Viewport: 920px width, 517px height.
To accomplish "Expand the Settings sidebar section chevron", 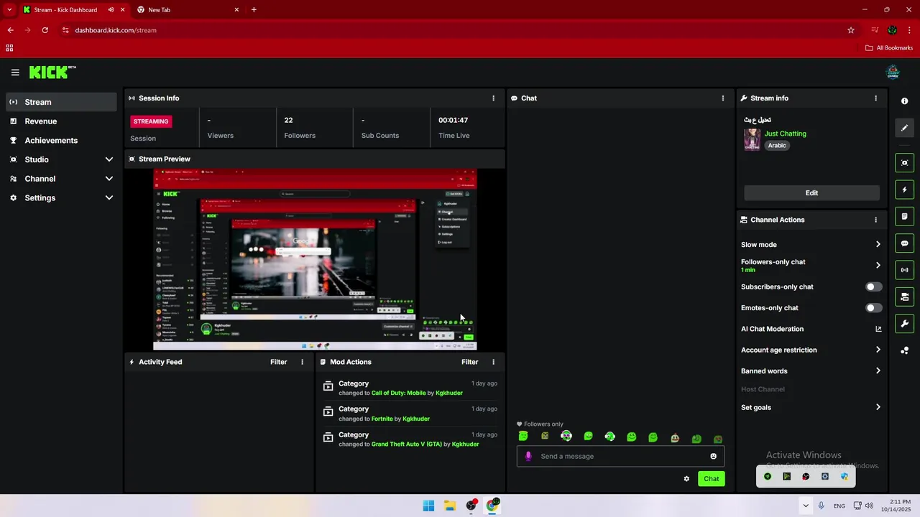I will point(109,197).
